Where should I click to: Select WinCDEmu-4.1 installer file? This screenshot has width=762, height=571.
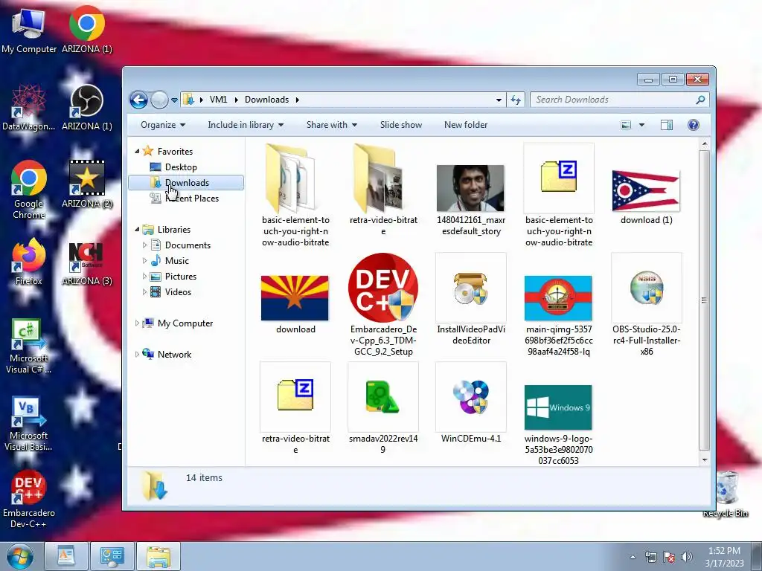[471, 403]
